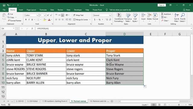Click the Delete cells icon
Screen dimensions: 193x109
[149, 15]
